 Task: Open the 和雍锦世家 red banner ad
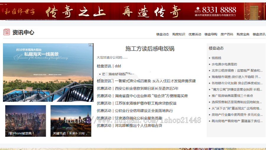133,11
